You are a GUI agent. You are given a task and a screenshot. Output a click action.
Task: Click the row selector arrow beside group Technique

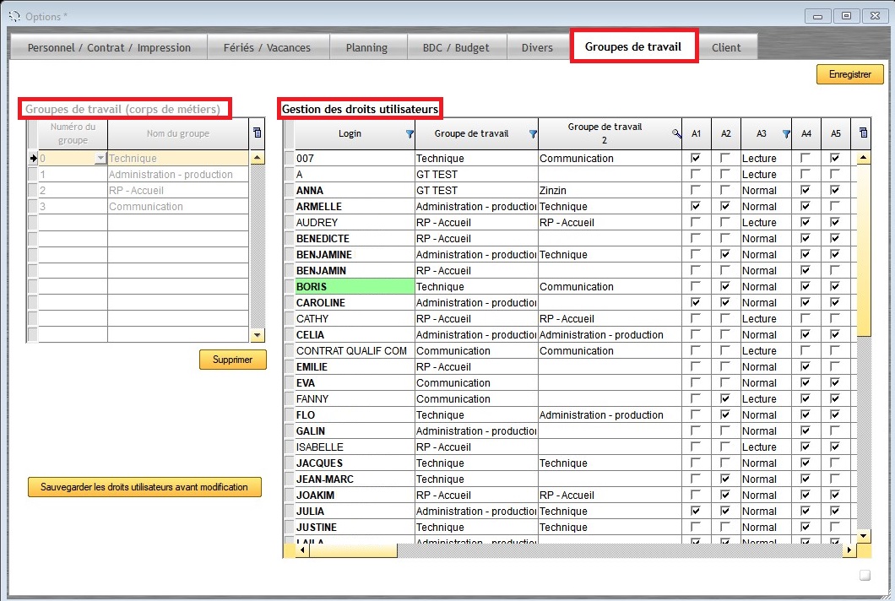[33, 158]
